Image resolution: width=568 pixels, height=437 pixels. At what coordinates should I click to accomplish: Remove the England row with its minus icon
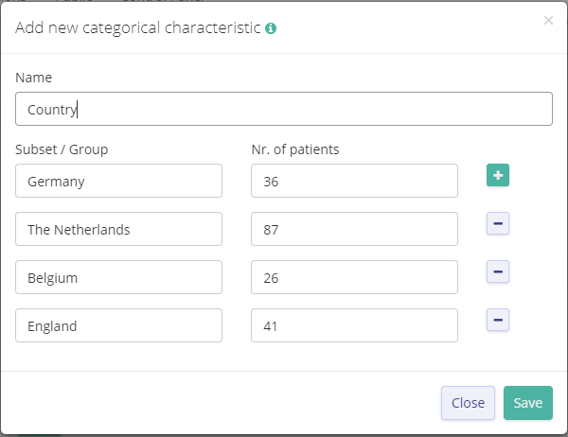(498, 320)
